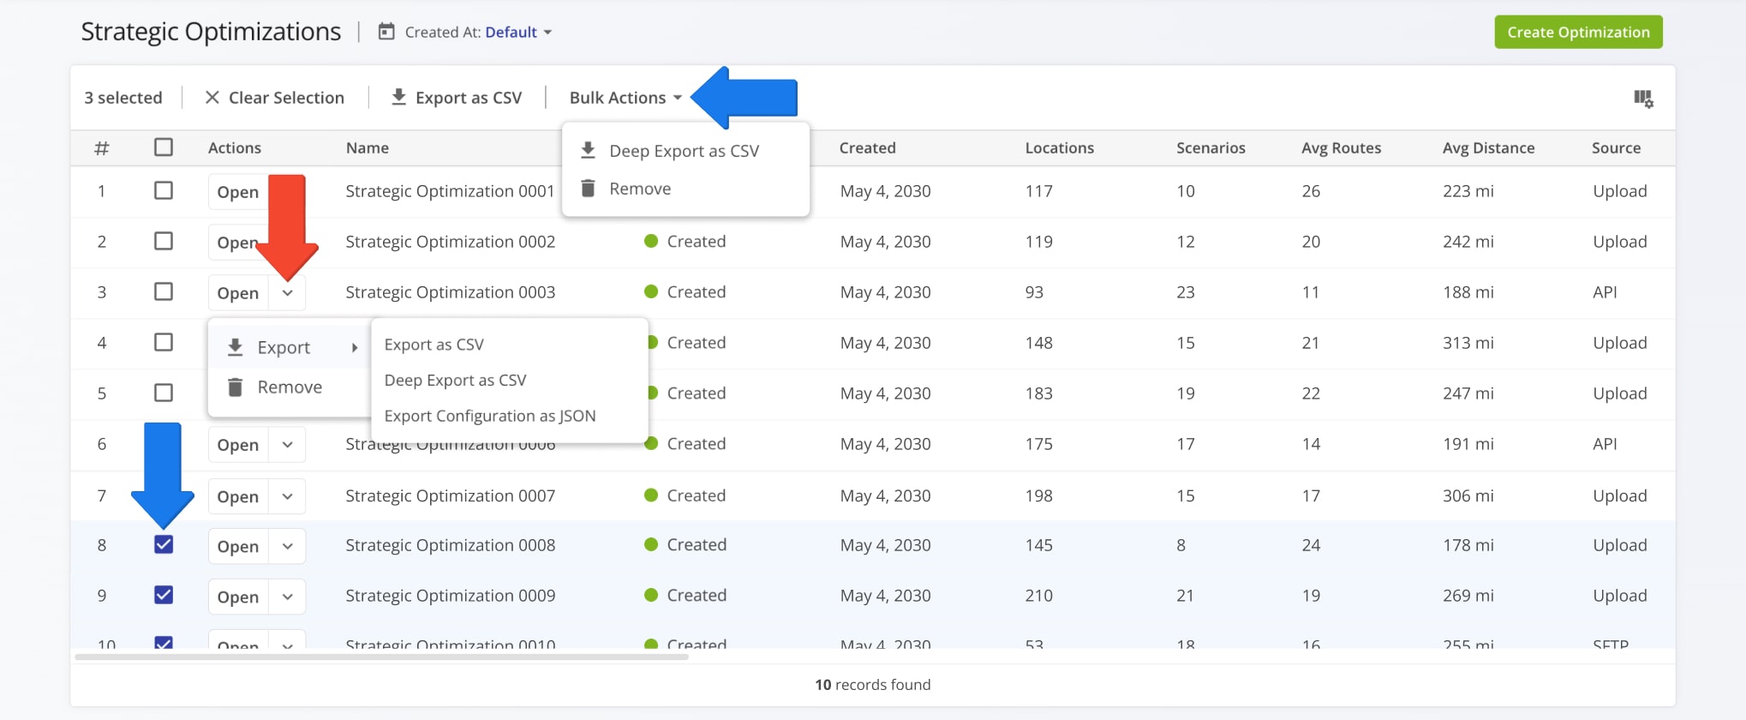The height and width of the screenshot is (720, 1746).
Task: Click download icon beside Deep Export as CSV
Action: [588, 150]
